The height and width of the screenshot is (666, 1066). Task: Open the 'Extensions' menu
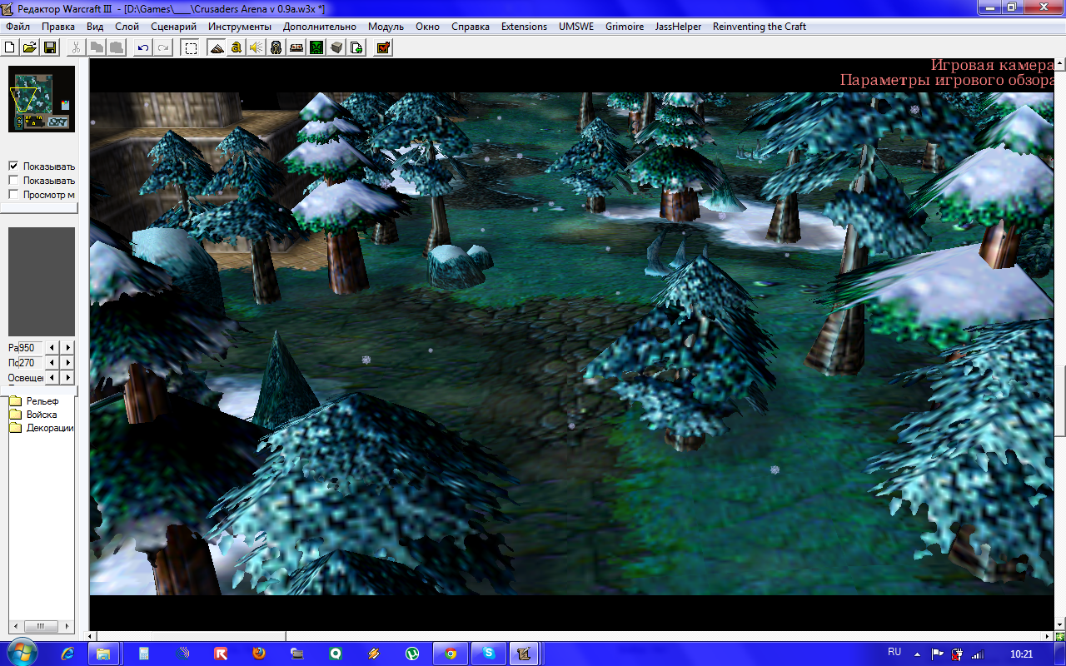tap(524, 27)
